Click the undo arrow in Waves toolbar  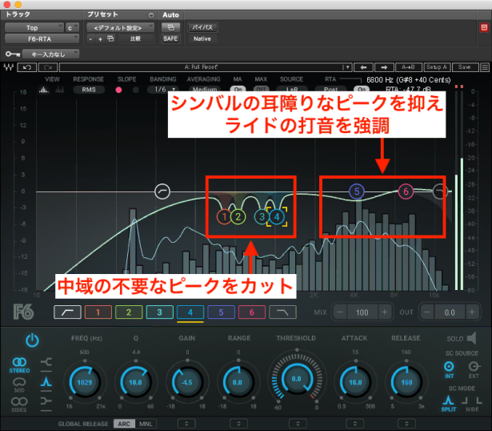(x=27, y=67)
